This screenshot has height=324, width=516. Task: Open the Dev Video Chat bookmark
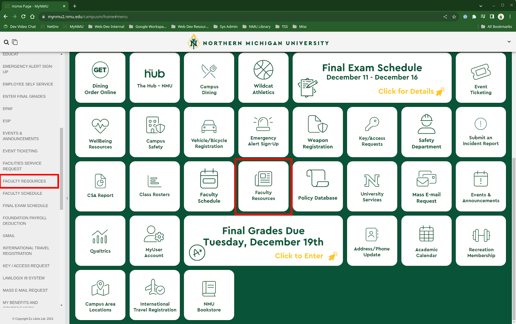click(x=20, y=27)
